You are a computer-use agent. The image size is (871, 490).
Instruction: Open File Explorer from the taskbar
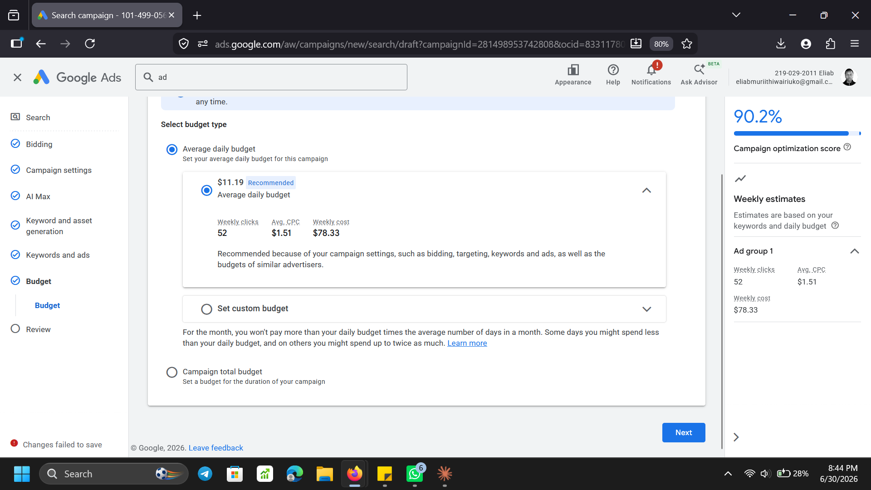[x=325, y=474]
